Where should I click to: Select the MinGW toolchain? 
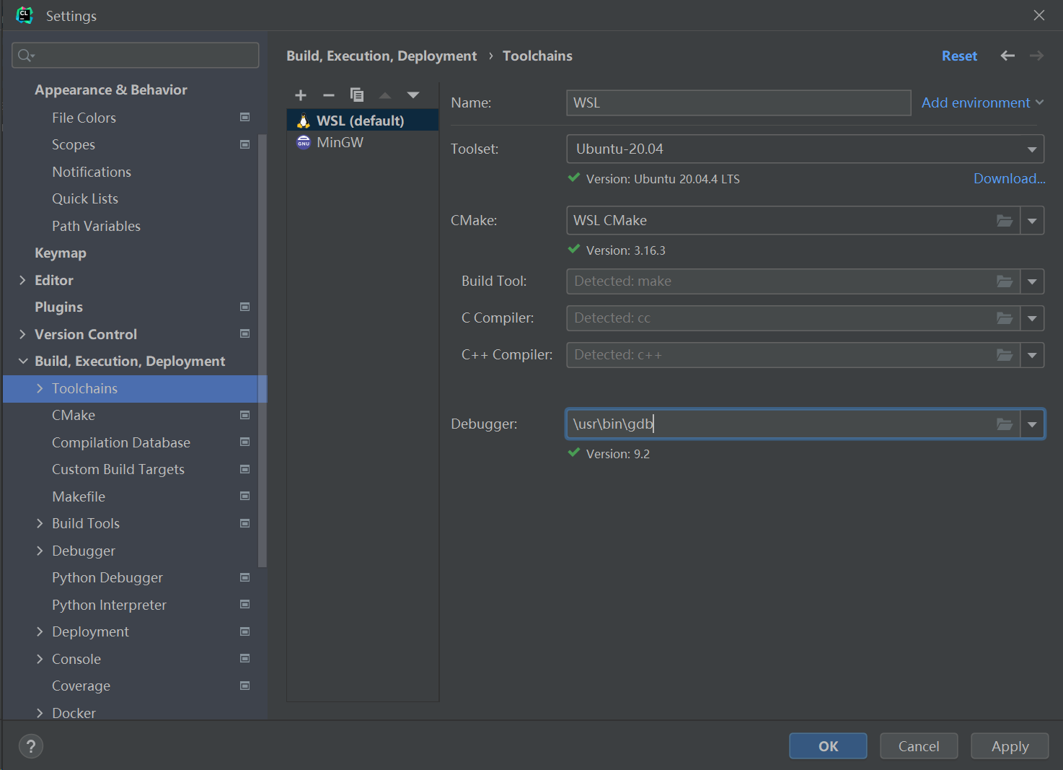coord(363,142)
